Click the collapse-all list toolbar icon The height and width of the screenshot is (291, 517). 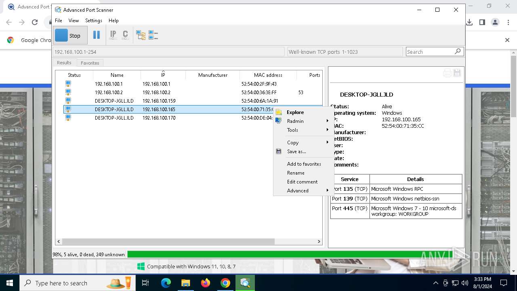pos(153,35)
